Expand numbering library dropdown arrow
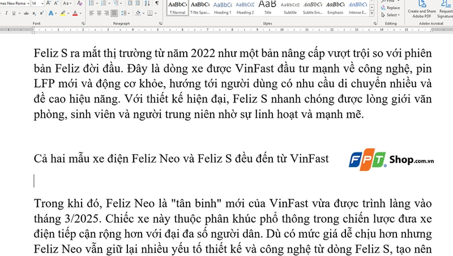Viewport: 453px width, 256px height. [109, 3]
